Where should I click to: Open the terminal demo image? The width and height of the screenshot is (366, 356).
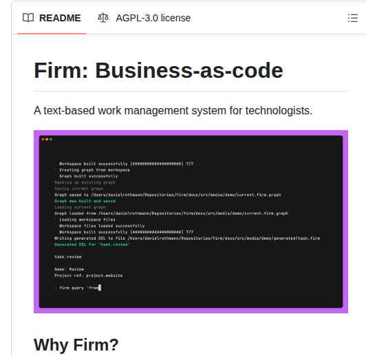(191, 222)
